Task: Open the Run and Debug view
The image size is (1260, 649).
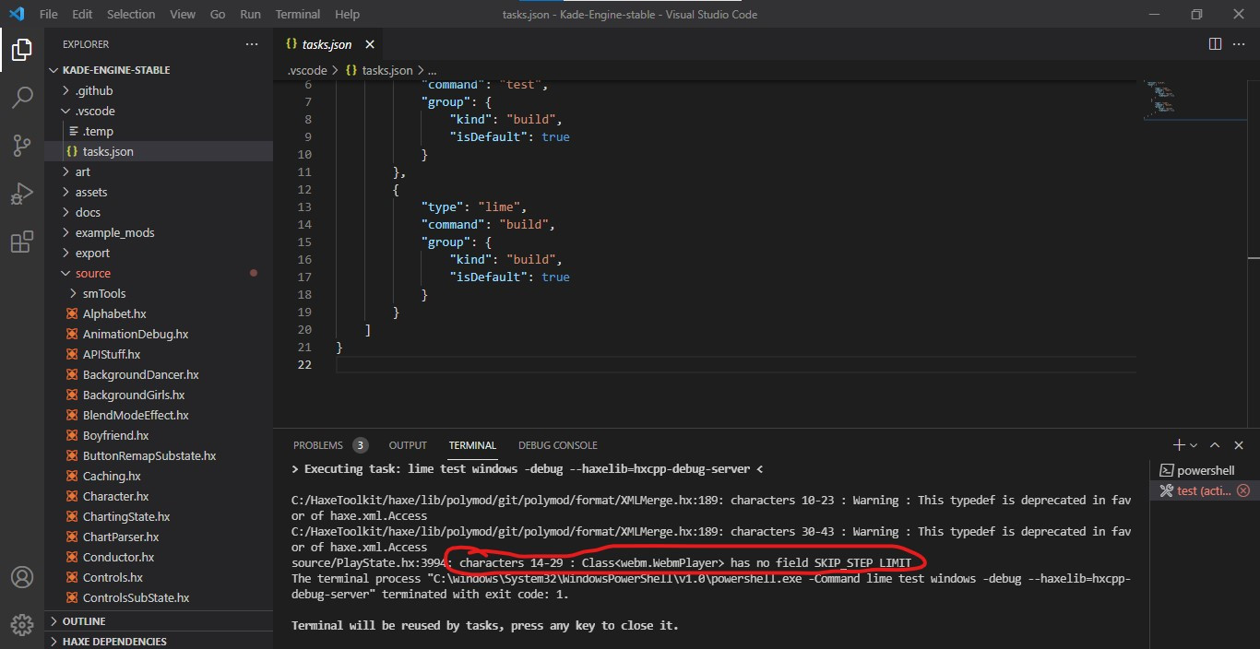Action: pyautogui.click(x=22, y=194)
